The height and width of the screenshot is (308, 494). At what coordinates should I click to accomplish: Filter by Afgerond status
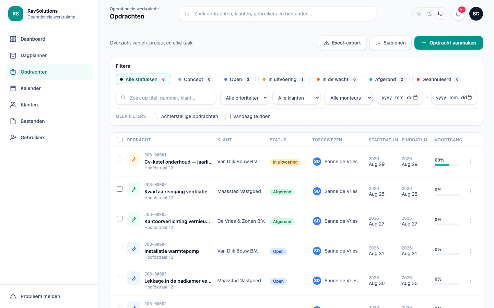click(387, 79)
